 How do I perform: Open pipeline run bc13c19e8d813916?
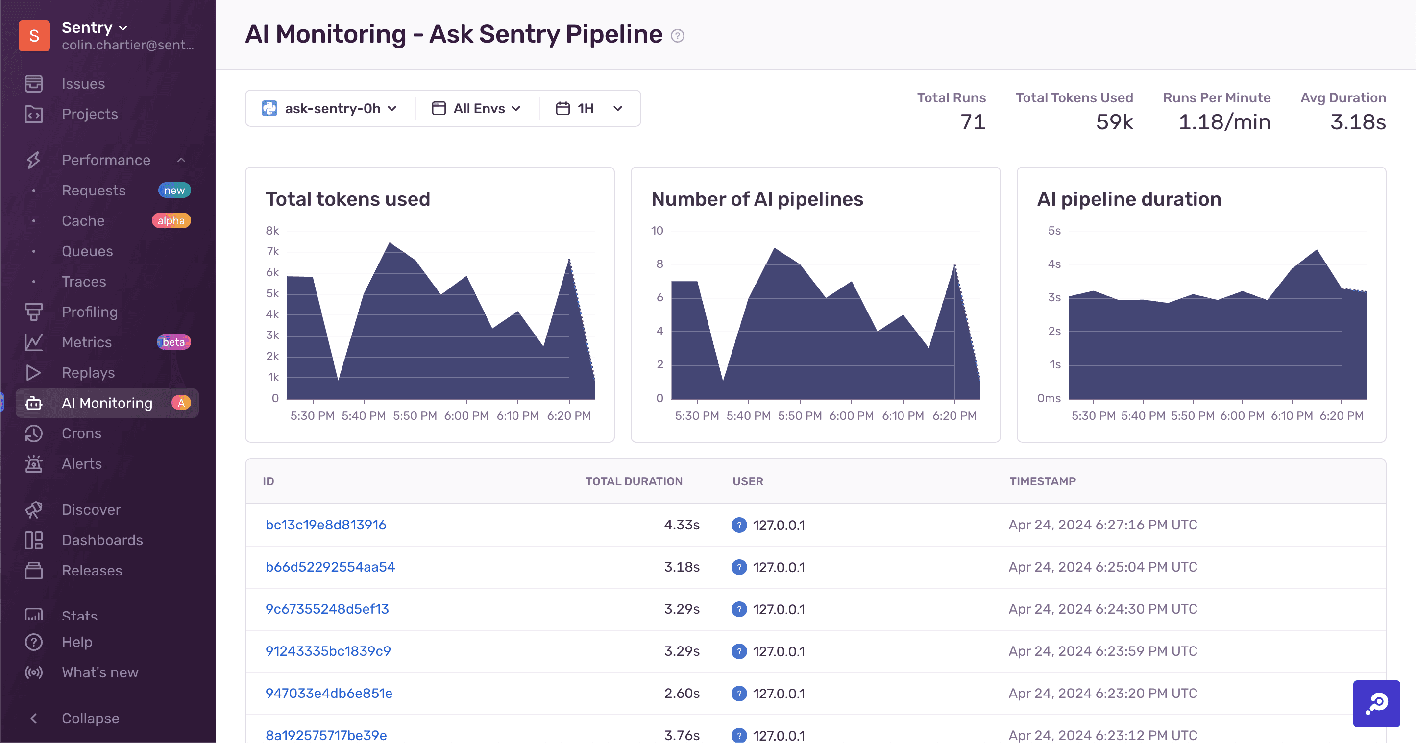(x=326, y=525)
